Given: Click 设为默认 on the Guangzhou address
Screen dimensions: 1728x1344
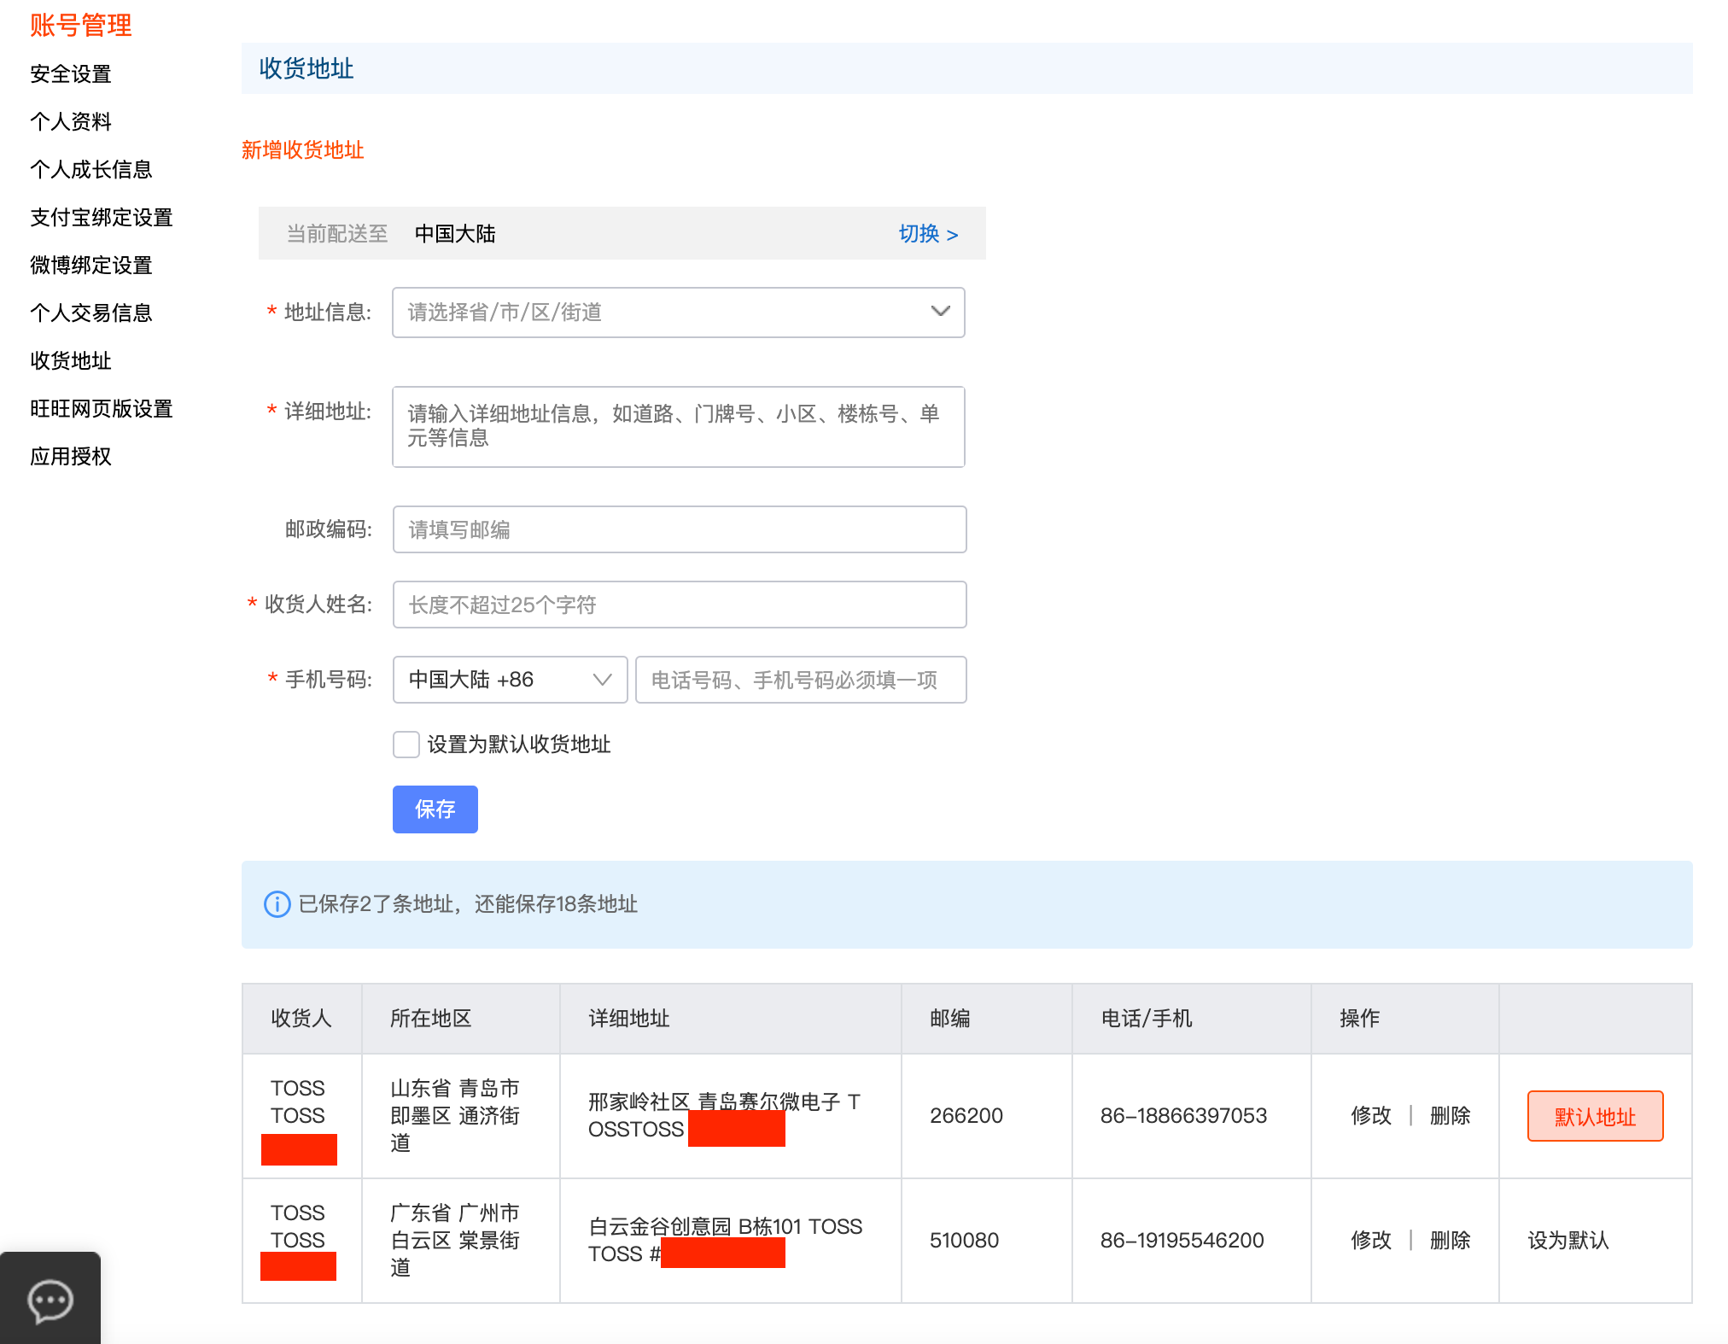Looking at the screenshot, I should 1568,1240.
